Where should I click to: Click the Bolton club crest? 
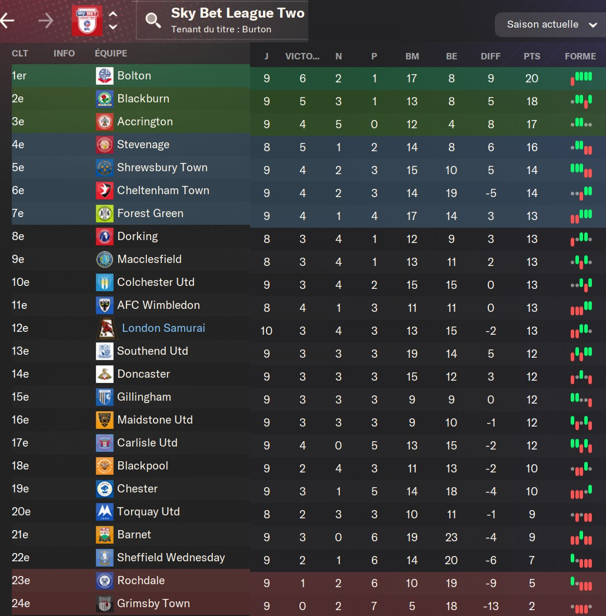tap(104, 76)
